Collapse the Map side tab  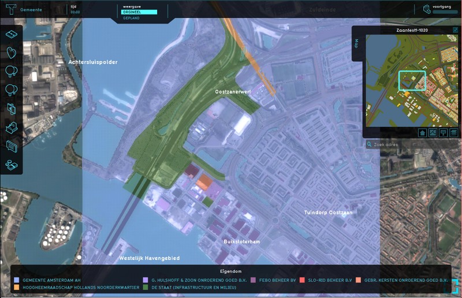[x=356, y=44]
